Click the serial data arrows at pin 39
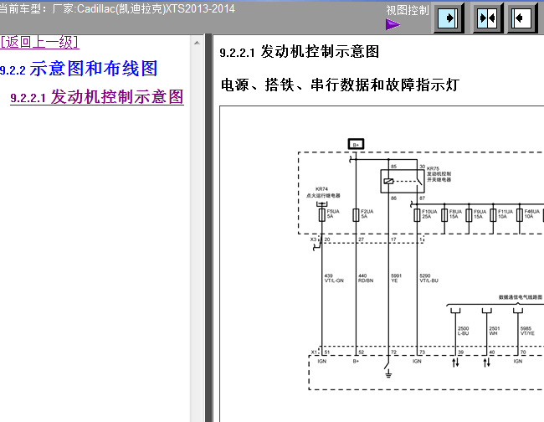Viewport: 544px width, 422px height. click(x=457, y=364)
